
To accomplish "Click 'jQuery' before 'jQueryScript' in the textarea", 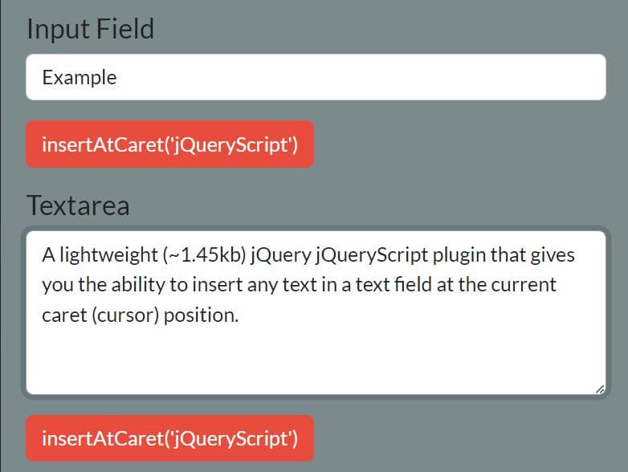I will [281, 255].
